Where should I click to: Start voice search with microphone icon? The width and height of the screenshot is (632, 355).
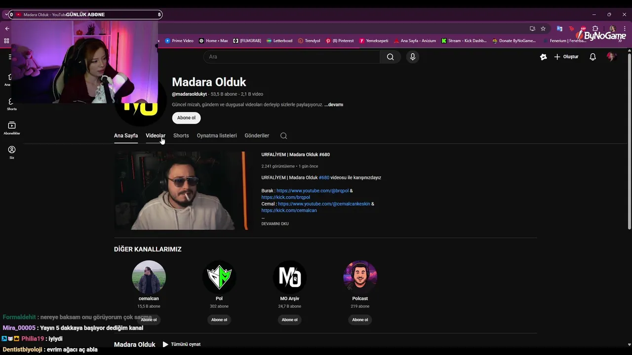413,57
